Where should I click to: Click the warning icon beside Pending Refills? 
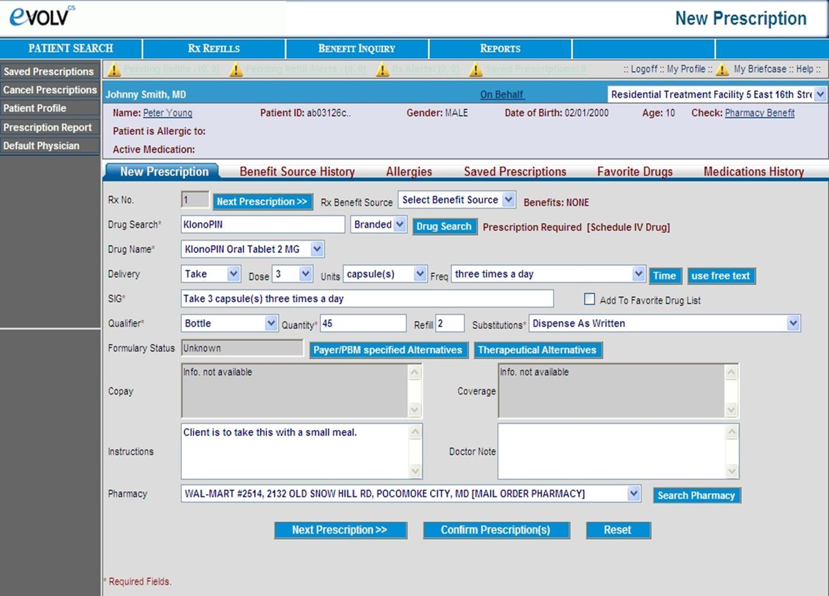pyautogui.click(x=114, y=70)
